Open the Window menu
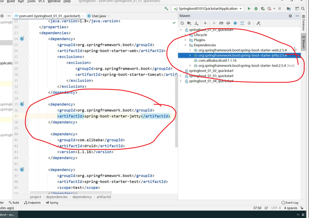Image resolution: width=309 pixels, height=218 pixels. coord(54,1)
